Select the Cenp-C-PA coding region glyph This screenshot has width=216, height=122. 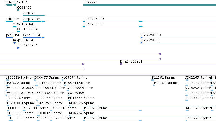click(x=34, y=38)
